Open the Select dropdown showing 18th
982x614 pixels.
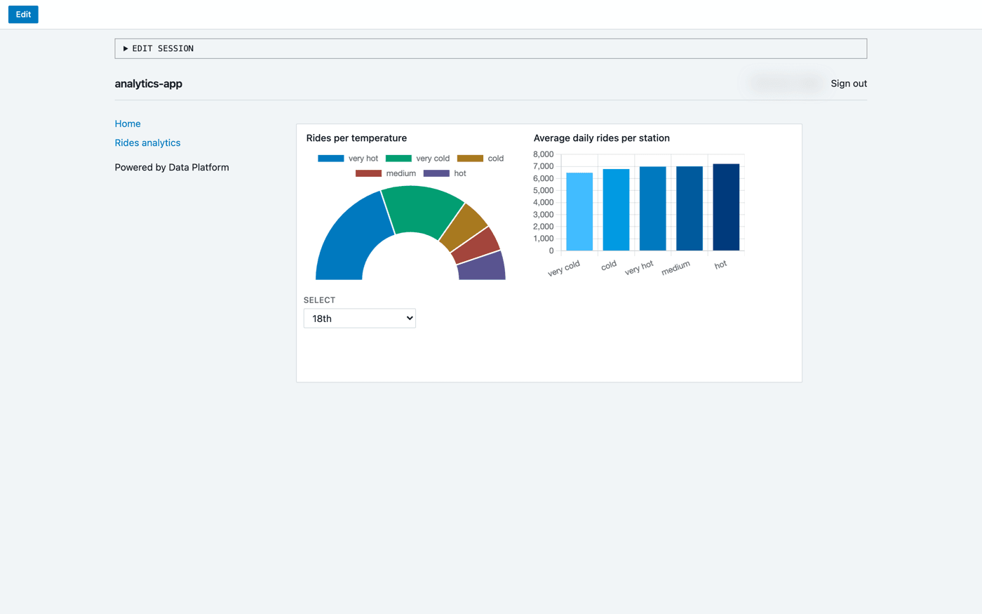tap(360, 319)
